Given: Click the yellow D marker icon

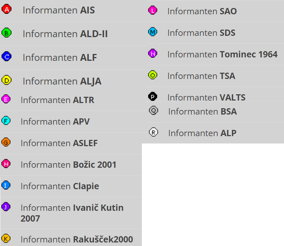Looking at the screenshot, I should pos(6,80).
